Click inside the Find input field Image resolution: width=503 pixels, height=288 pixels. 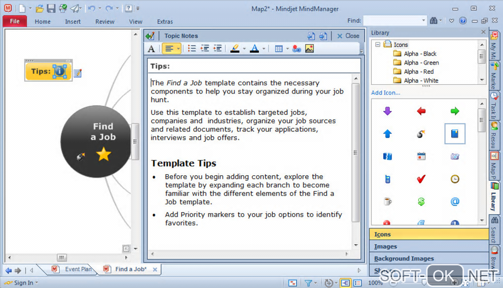click(x=392, y=21)
